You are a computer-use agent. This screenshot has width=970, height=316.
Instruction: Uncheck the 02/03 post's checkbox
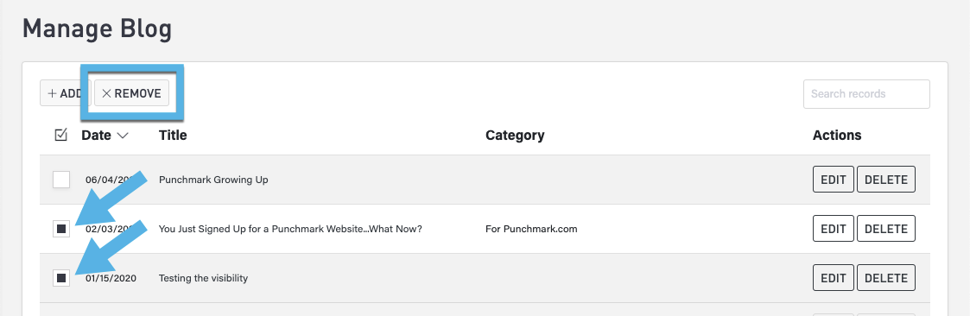tap(61, 229)
